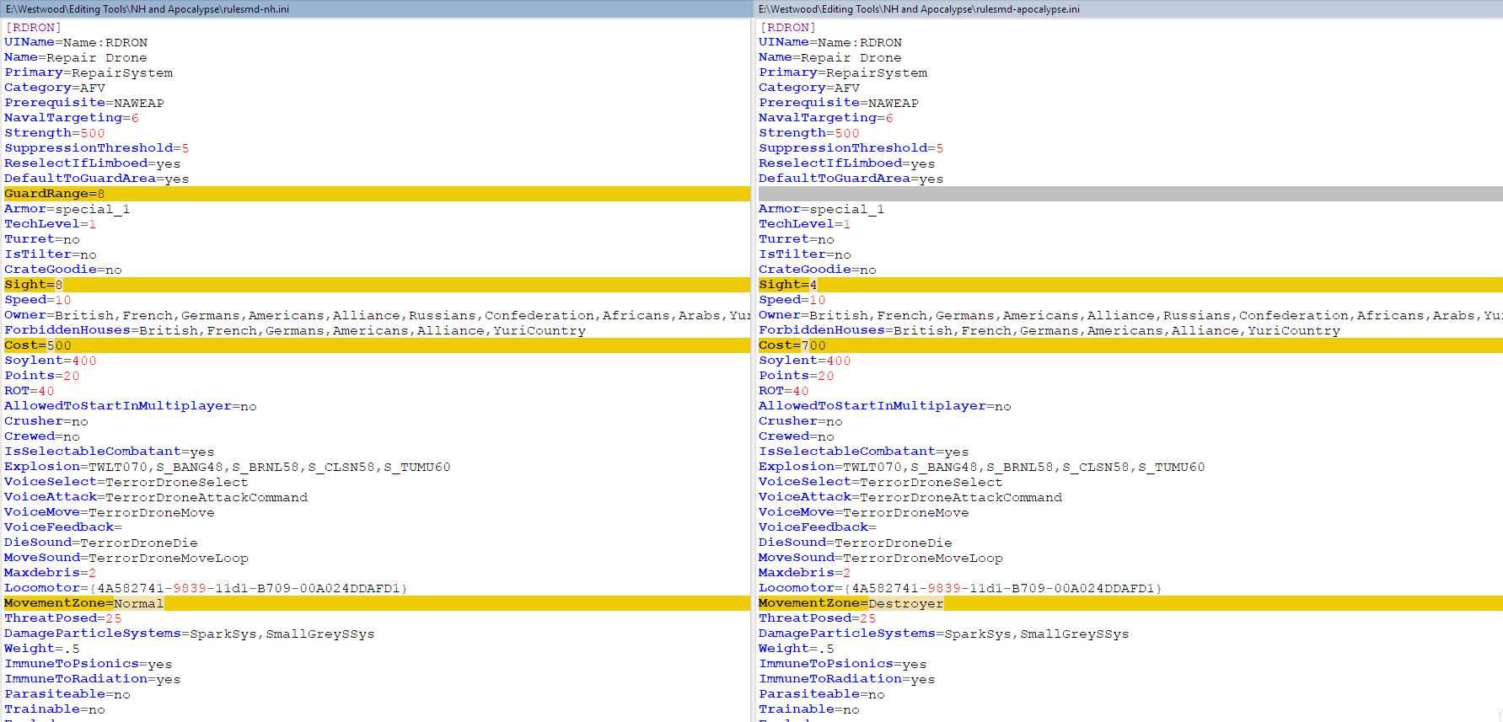Click the Locomotor= GUID line in right pane
The width and height of the screenshot is (1503, 722).
point(961,588)
